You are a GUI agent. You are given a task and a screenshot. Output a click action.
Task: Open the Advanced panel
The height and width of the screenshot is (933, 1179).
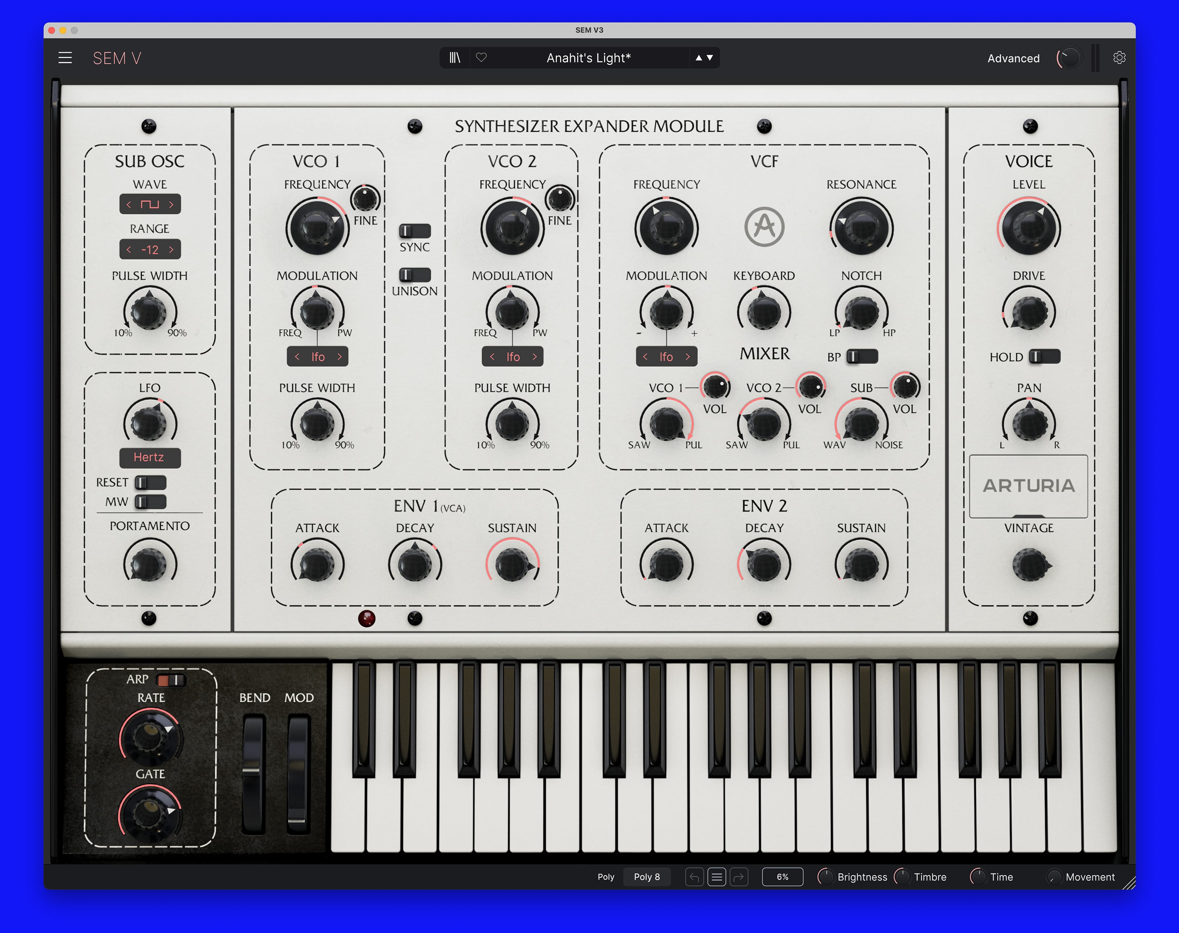1013,59
